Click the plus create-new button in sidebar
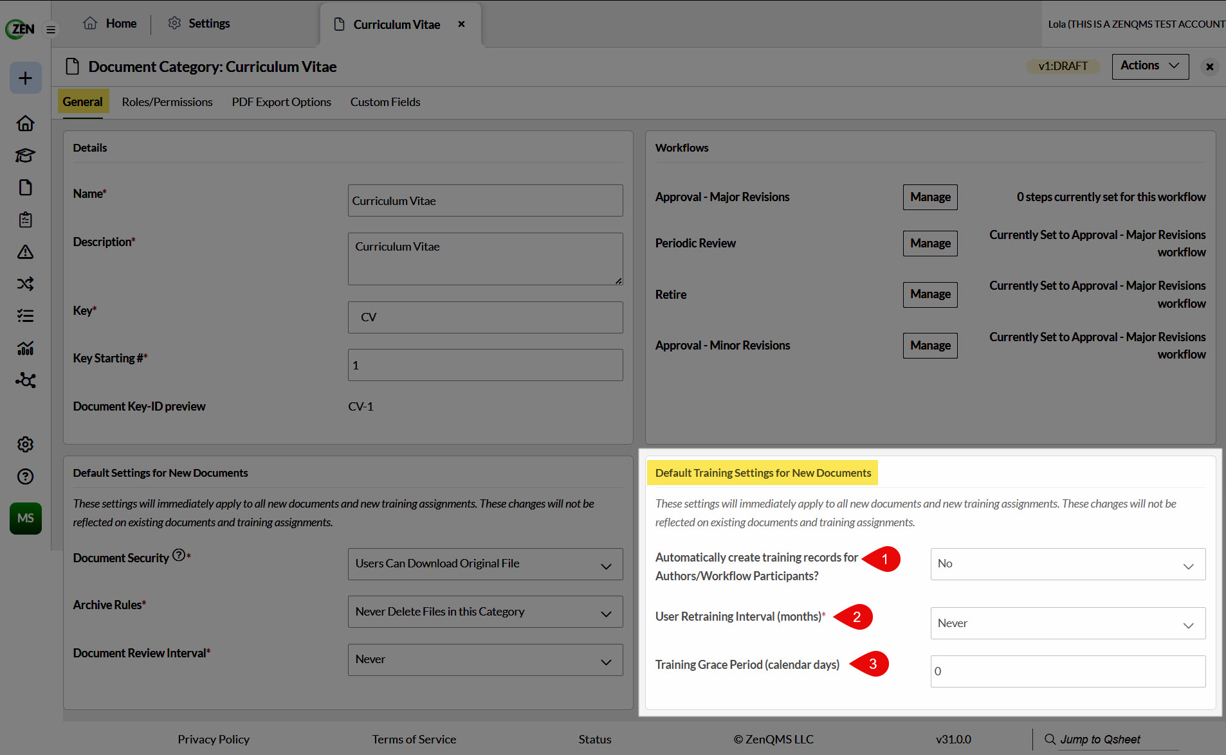 (x=26, y=78)
